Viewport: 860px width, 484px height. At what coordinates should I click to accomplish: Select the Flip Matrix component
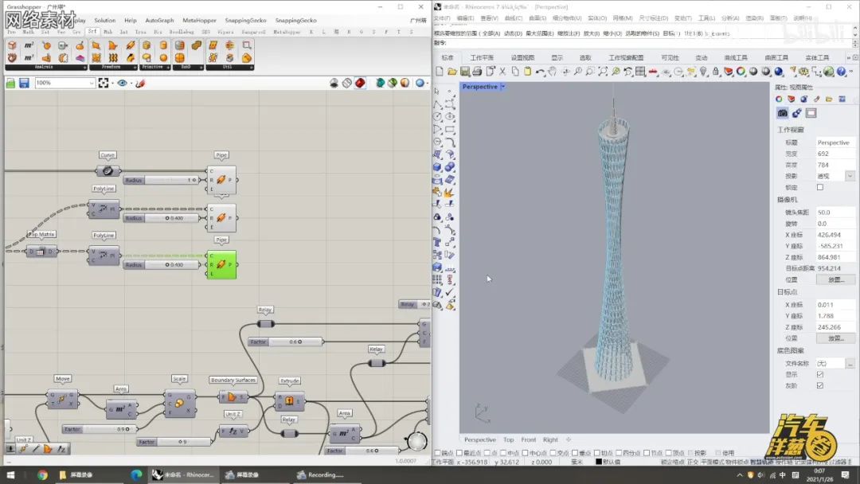[41, 251]
